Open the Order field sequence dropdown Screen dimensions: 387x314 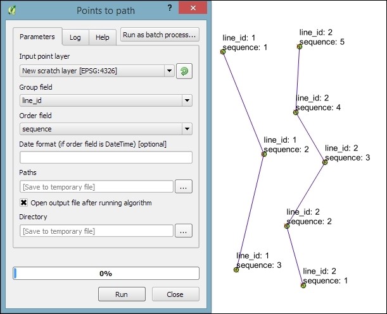click(187, 130)
